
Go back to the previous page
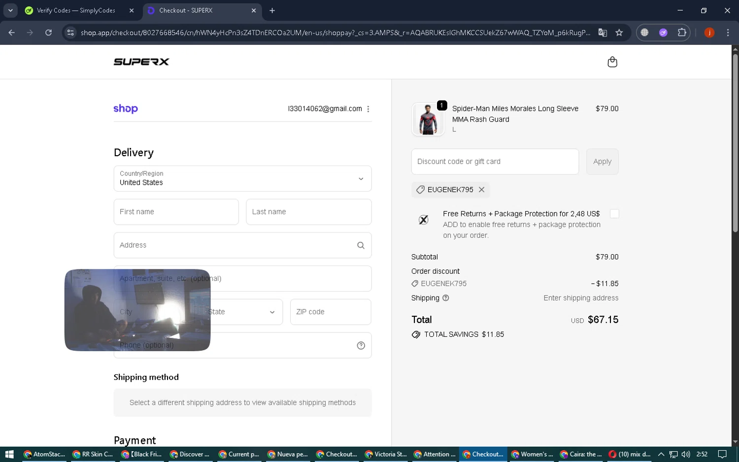pos(12,33)
